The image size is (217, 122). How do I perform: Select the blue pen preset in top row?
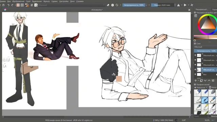tap(205, 93)
